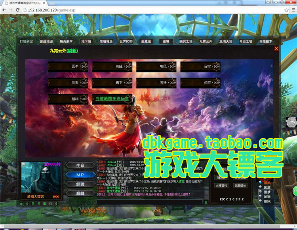Image resolution: width=297 pixels, height=230 pixels.
Task: Close the 九霄云外 map panel with red X
Action: pos(276,49)
